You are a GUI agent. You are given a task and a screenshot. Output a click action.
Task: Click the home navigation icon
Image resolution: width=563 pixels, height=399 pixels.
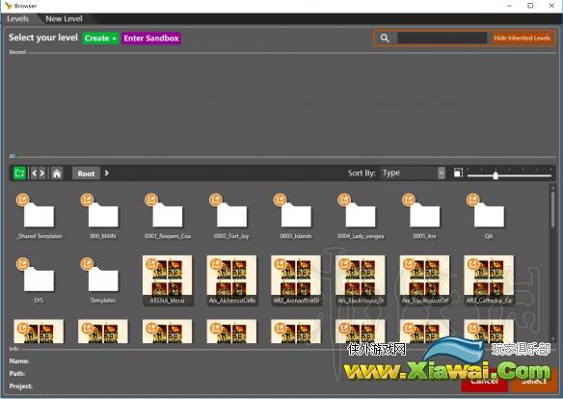click(x=57, y=173)
